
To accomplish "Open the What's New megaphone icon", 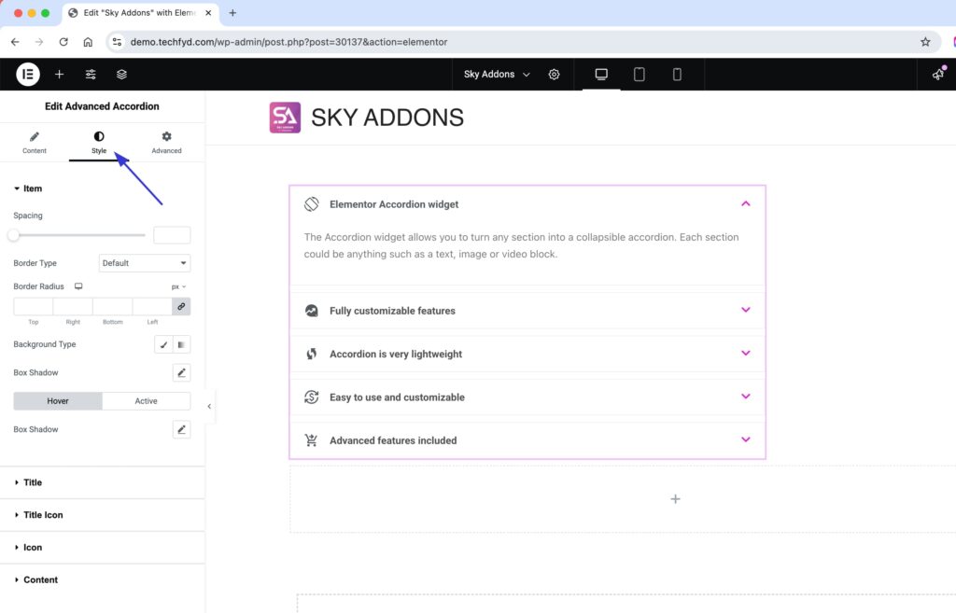I will [937, 75].
